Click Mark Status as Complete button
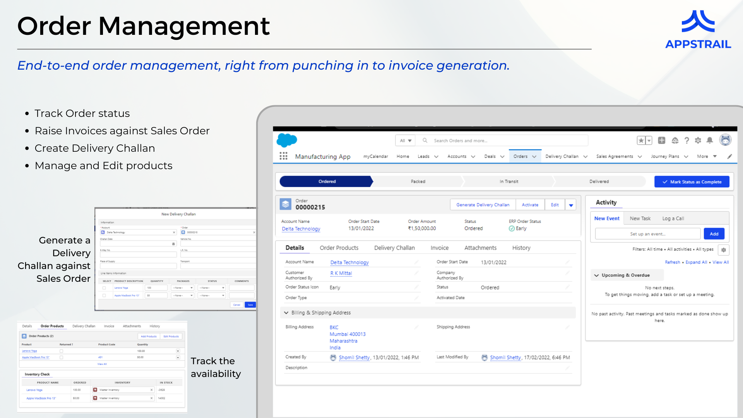Image resolution: width=743 pixels, height=418 pixels. point(692,182)
